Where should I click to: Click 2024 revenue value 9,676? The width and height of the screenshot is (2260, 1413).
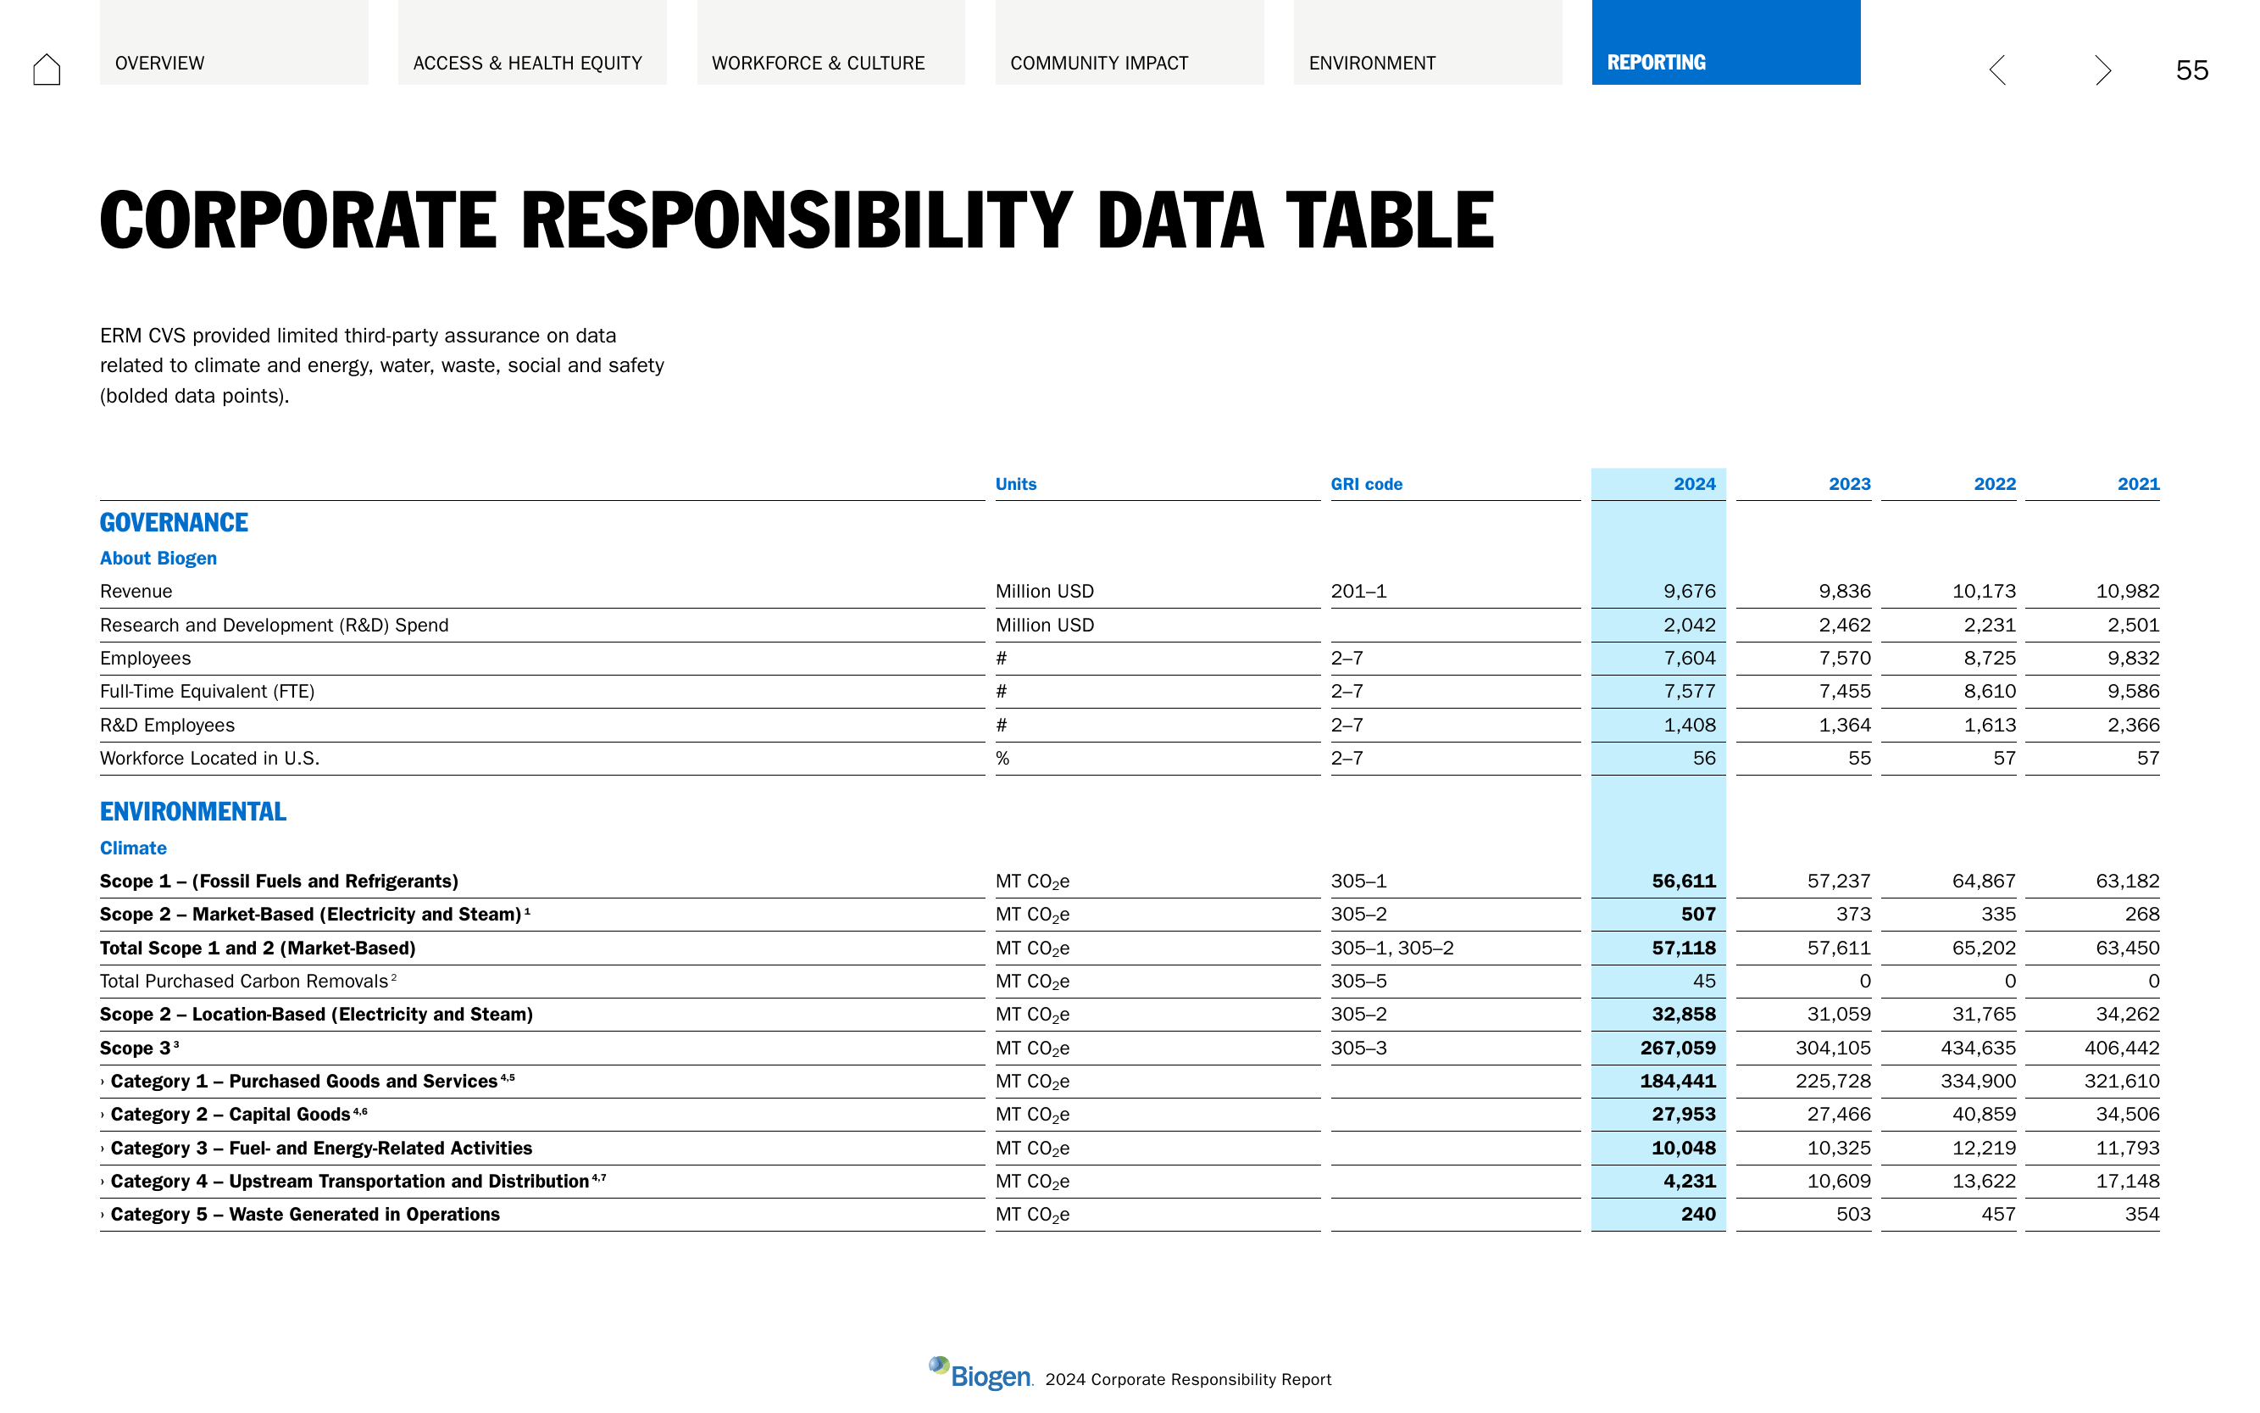click(1689, 592)
